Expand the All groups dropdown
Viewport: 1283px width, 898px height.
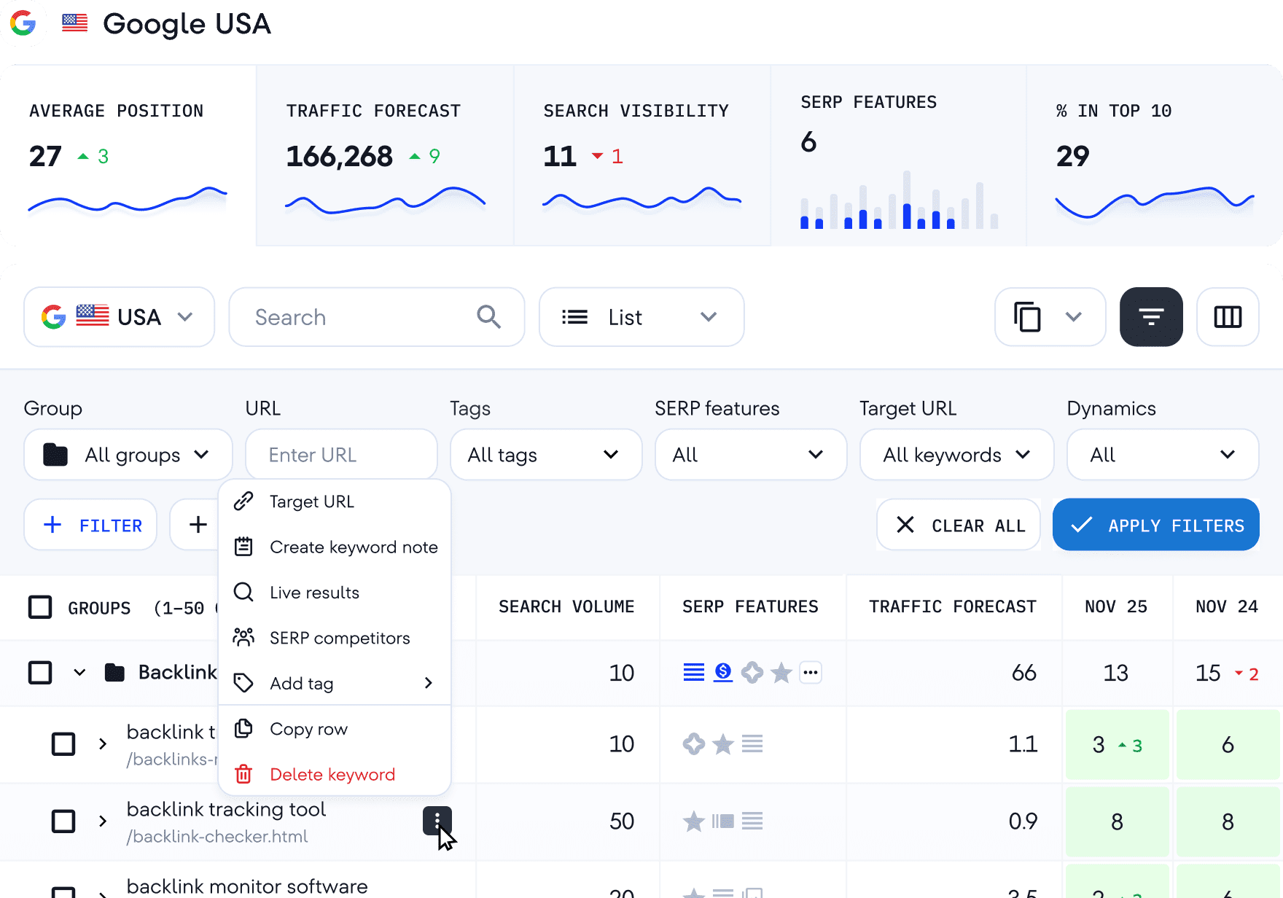[128, 454]
